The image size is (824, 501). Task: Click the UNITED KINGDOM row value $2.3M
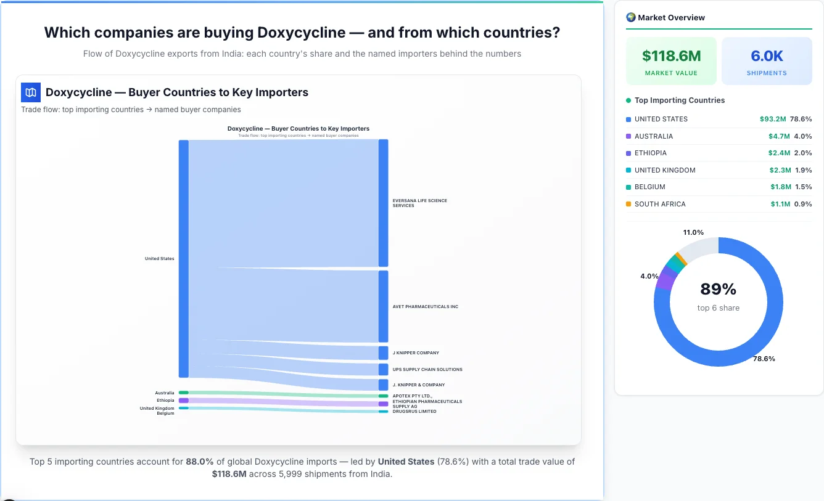(x=780, y=170)
